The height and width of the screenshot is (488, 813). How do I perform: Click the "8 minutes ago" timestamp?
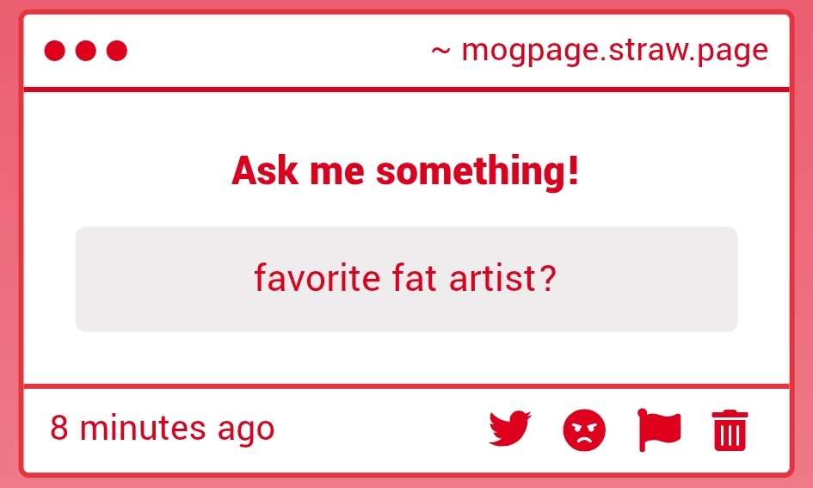[x=163, y=428]
